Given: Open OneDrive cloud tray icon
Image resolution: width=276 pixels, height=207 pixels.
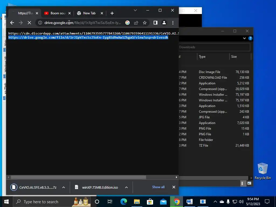Looking at the screenshot, I should (x=222, y=202).
